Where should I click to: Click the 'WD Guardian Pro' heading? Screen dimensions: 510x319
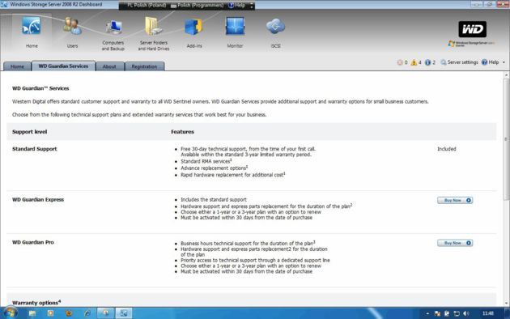(33, 242)
